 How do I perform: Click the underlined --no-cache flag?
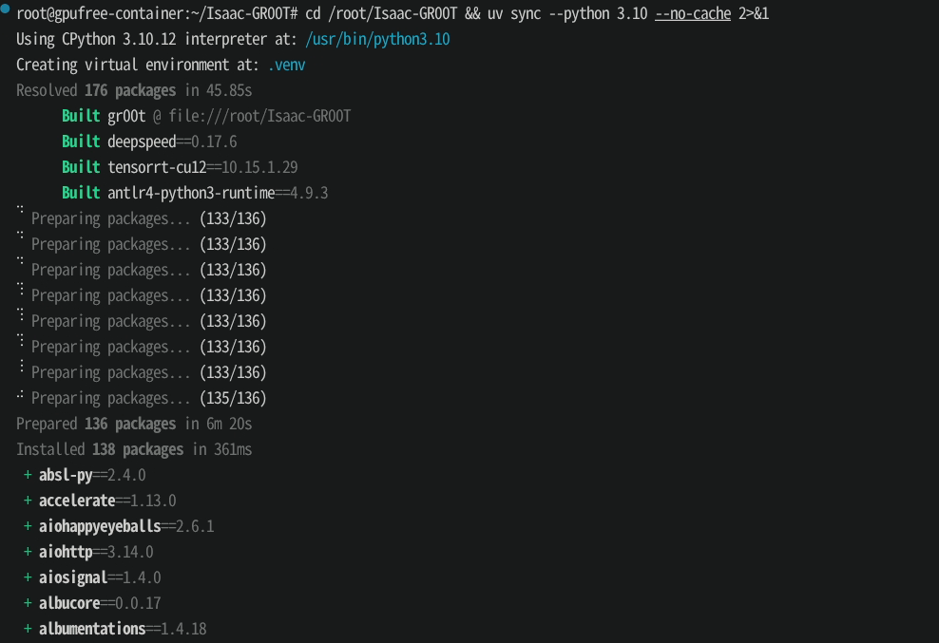click(693, 13)
